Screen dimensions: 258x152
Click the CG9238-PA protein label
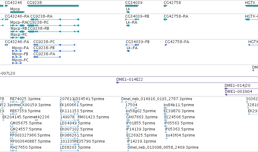point(44,54)
